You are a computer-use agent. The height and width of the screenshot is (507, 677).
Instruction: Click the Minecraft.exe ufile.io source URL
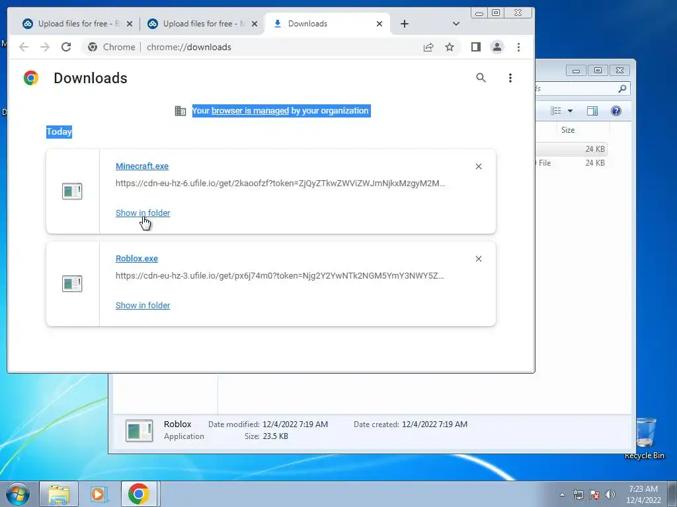pyautogui.click(x=280, y=184)
